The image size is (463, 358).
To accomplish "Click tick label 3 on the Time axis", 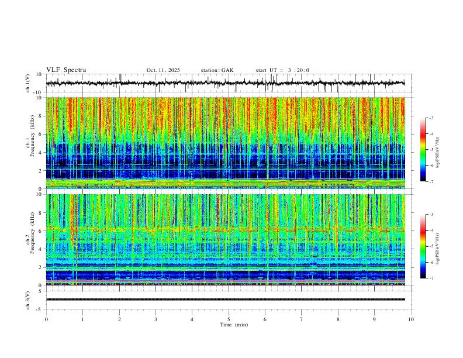I will pyautogui.click(x=156, y=319).
